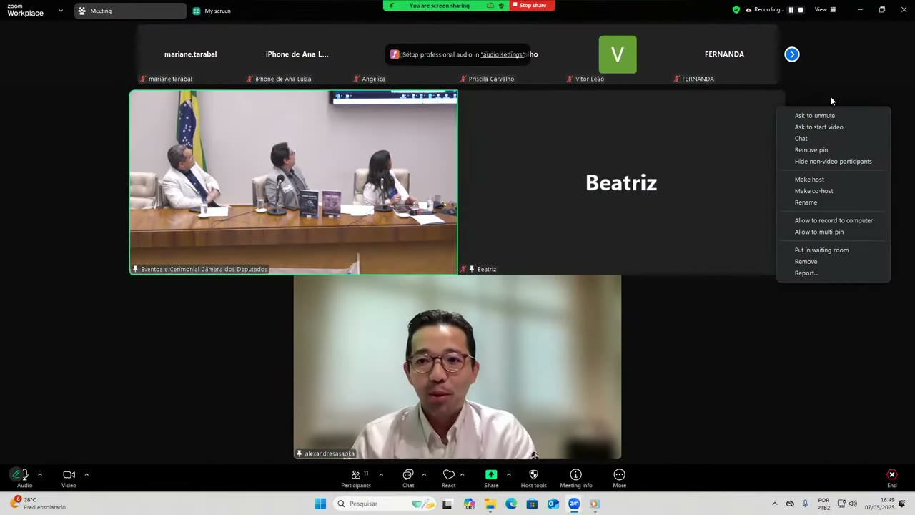Click the green Share screen icon
915x515 pixels.
(491, 474)
